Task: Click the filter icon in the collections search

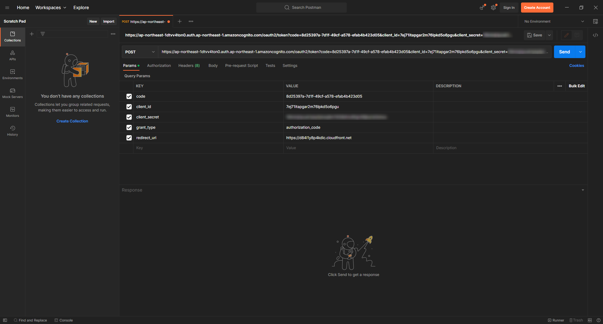Action: pos(43,34)
